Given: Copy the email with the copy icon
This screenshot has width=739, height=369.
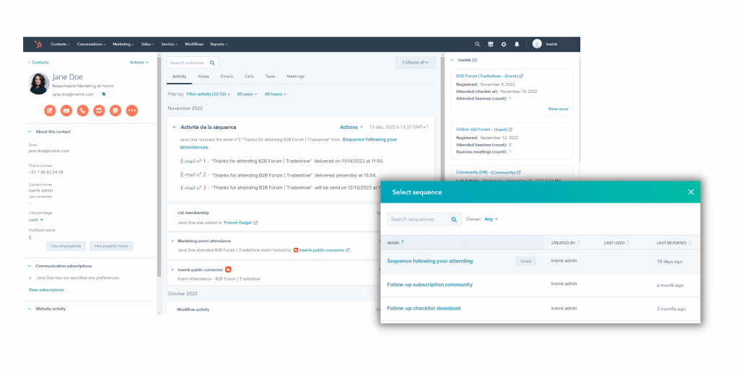Looking at the screenshot, I should pyautogui.click(x=103, y=94).
